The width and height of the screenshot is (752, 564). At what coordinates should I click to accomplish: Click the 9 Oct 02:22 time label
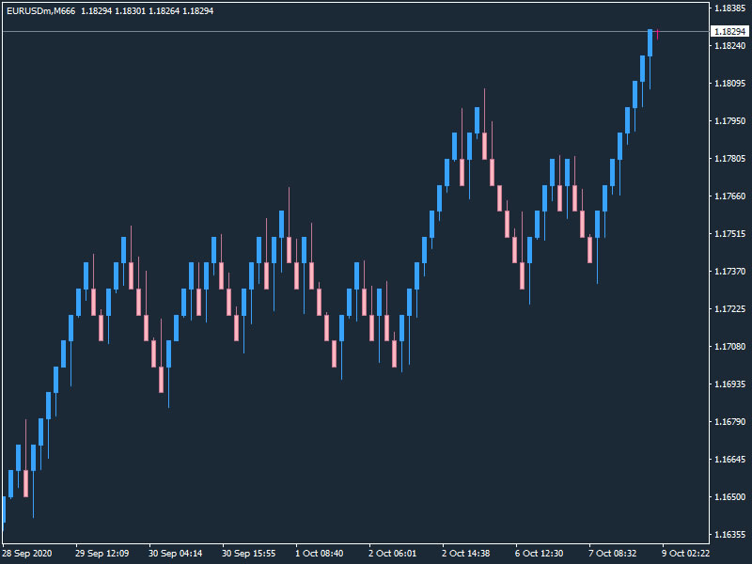pyautogui.click(x=686, y=554)
